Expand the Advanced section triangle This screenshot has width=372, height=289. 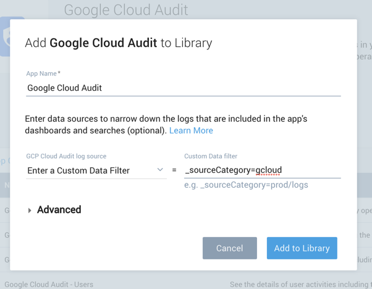[30, 210]
